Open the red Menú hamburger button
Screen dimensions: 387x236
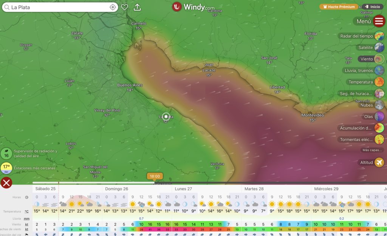[379, 21]
